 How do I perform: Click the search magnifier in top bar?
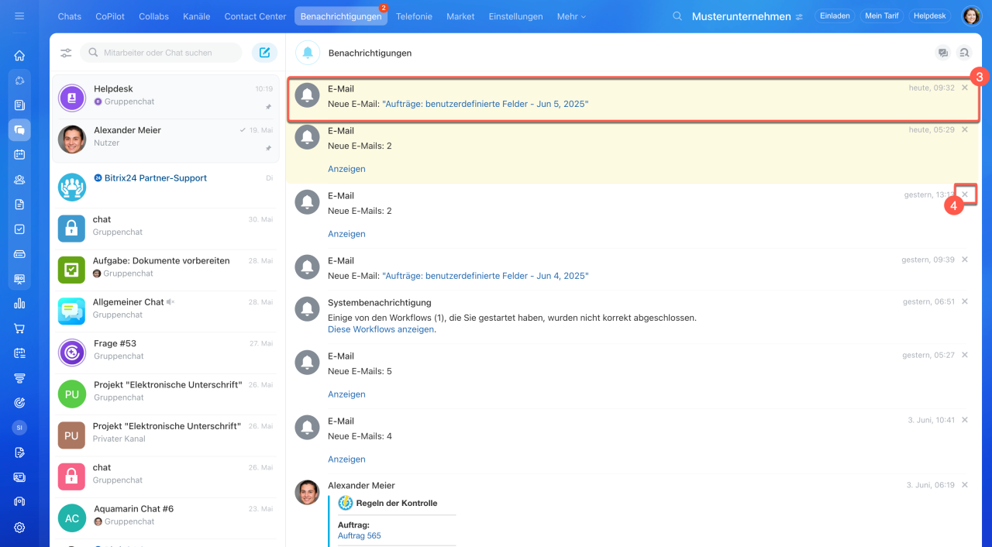point(677,16)
